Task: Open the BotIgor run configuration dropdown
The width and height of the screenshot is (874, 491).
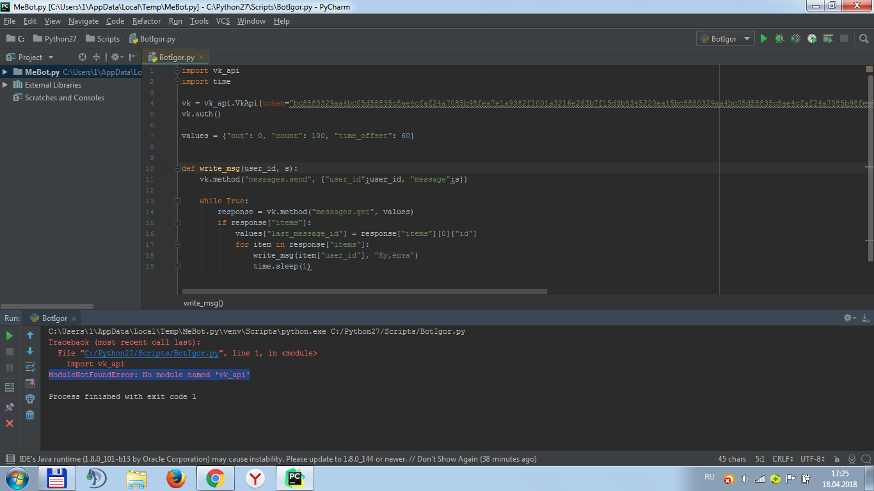Action: tap(726, 38)
